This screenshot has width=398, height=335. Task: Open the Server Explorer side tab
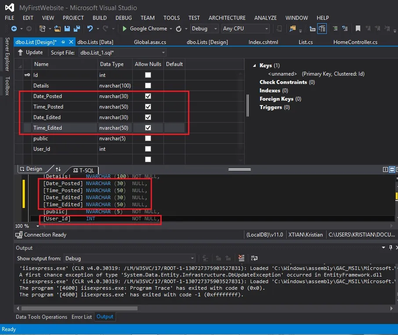point(7,55)
